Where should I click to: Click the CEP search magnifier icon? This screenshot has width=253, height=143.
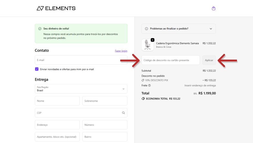click(124, 113)
